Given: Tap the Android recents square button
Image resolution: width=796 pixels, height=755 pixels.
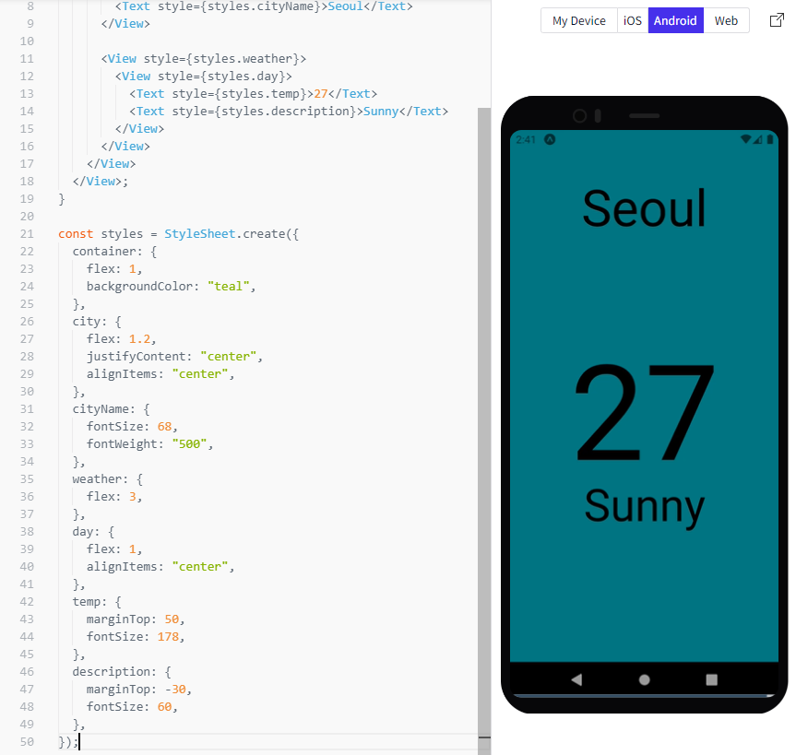Looking at the screenshot, I should pos(712,679).
